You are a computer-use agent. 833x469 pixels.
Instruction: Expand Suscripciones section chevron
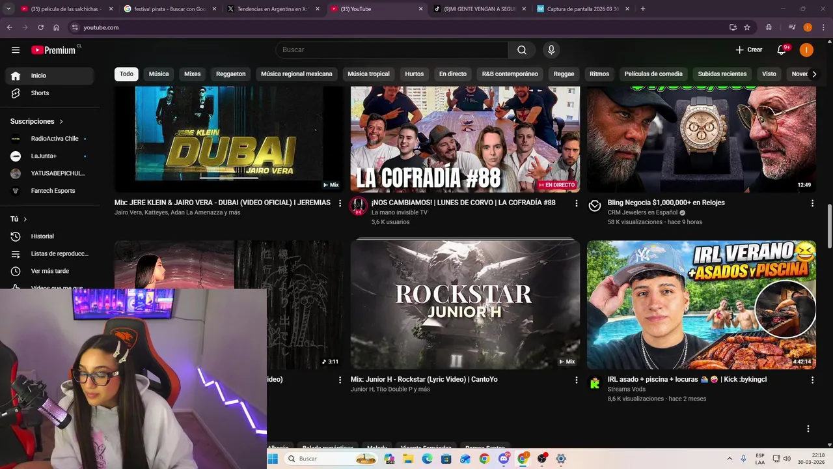(61, 122)
